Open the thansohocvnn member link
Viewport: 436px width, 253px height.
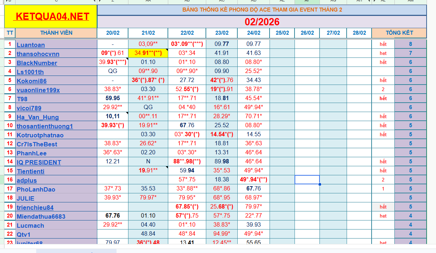tap(38, 54)
